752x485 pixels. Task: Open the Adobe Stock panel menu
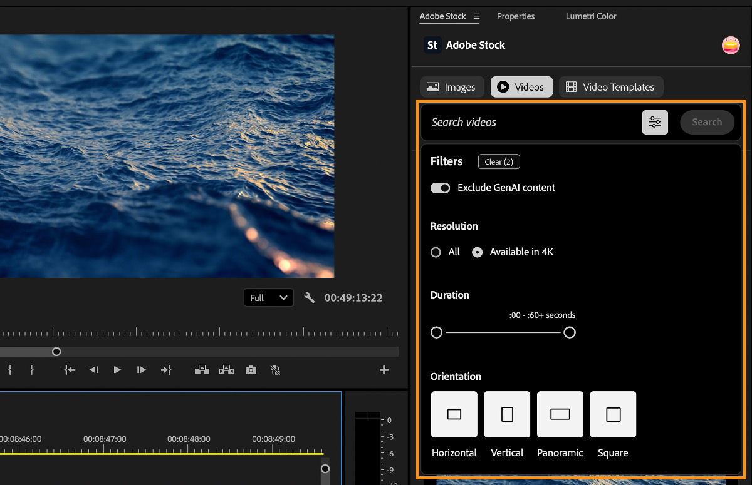[x=477, y=18]
